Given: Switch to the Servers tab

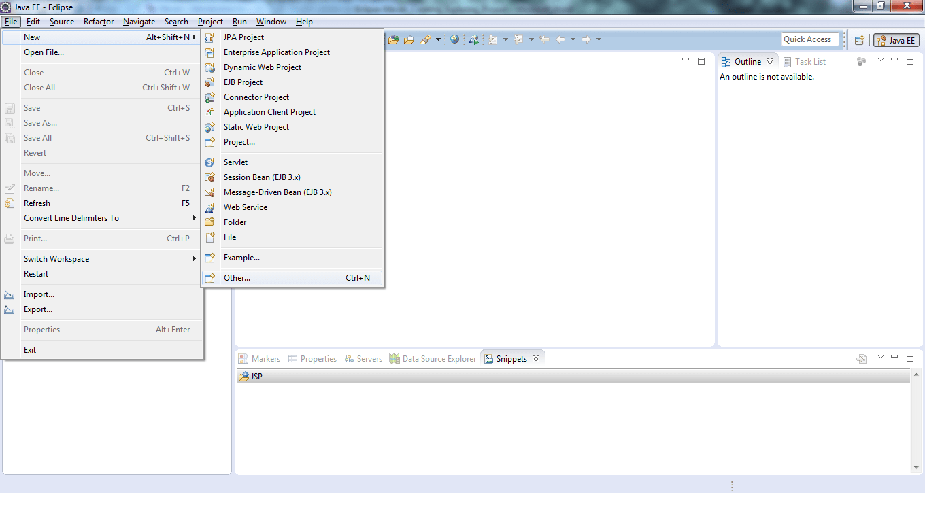Looking at the screenshot, I should (x=369, y=358).
